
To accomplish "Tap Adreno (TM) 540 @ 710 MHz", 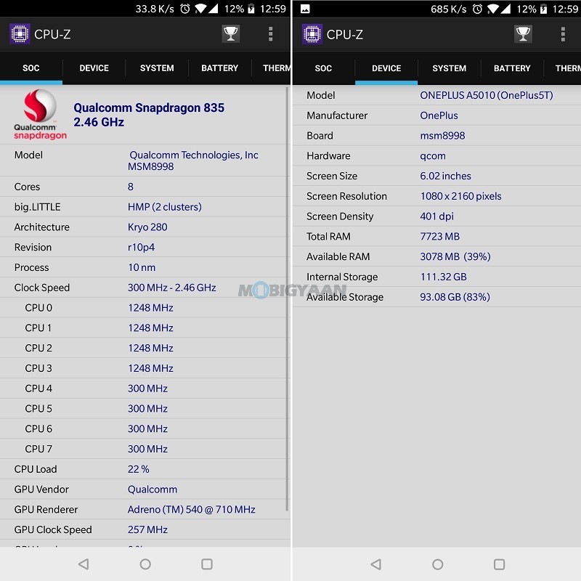I will pyautogui.click(x=192, y=510).
